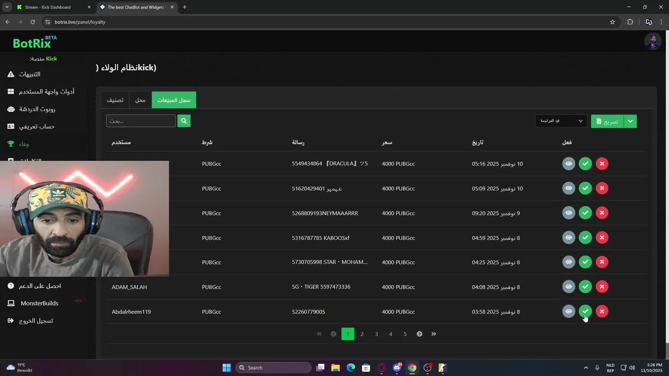669x376 pixels.
Task: View details of ADAM_SALAH request
Action: 569,286
